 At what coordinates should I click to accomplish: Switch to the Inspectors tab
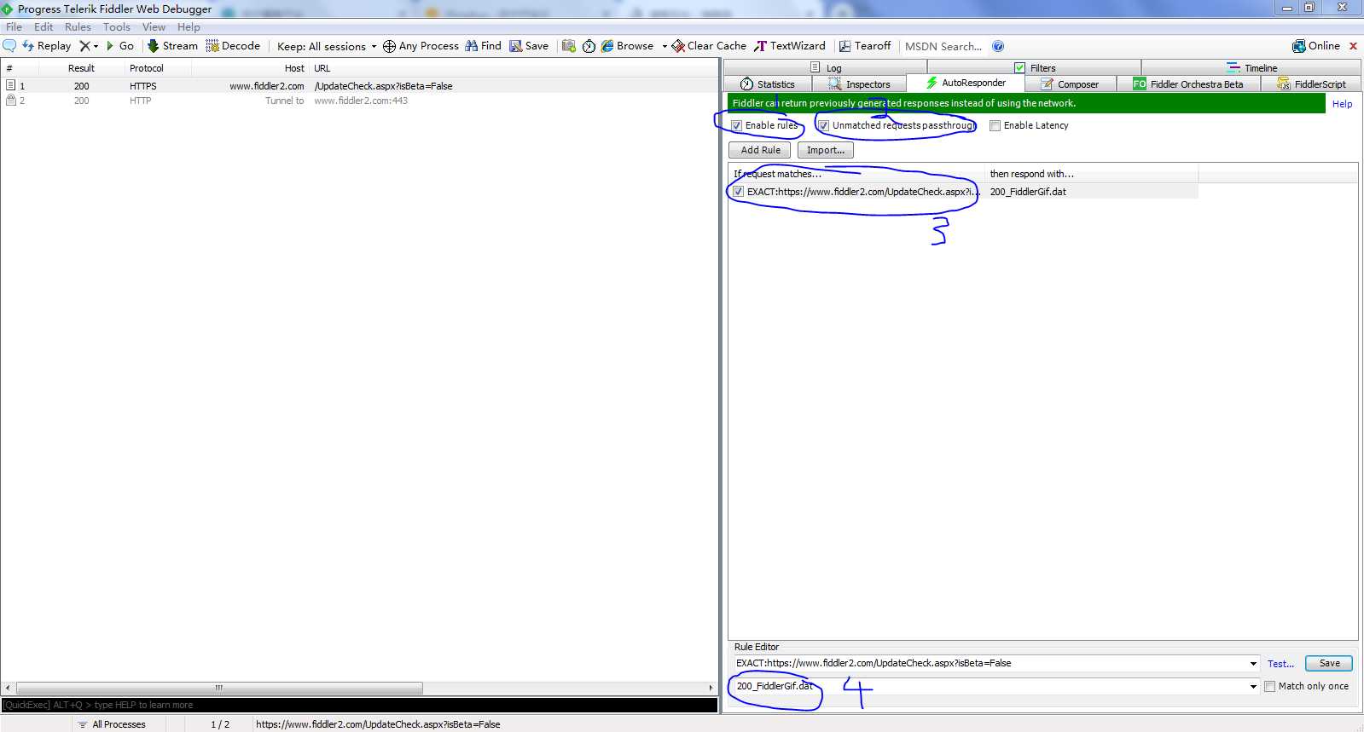(859, 84)
